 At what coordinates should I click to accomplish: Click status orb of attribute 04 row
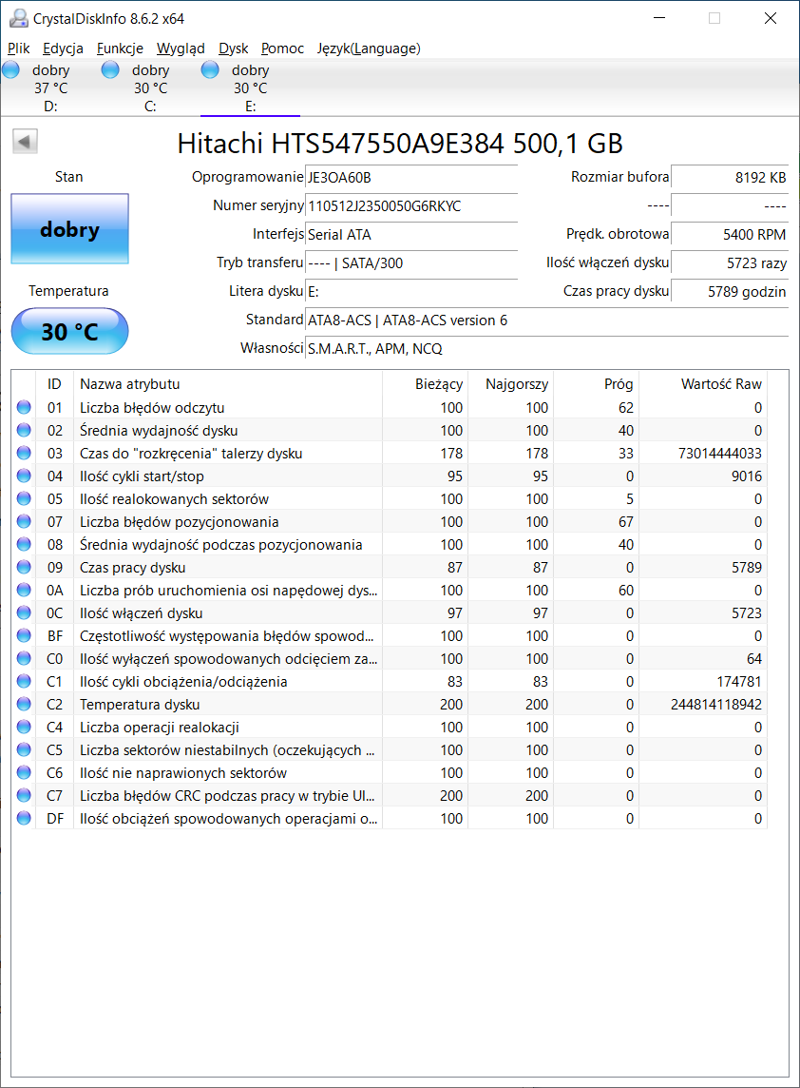tap(24, 476)
